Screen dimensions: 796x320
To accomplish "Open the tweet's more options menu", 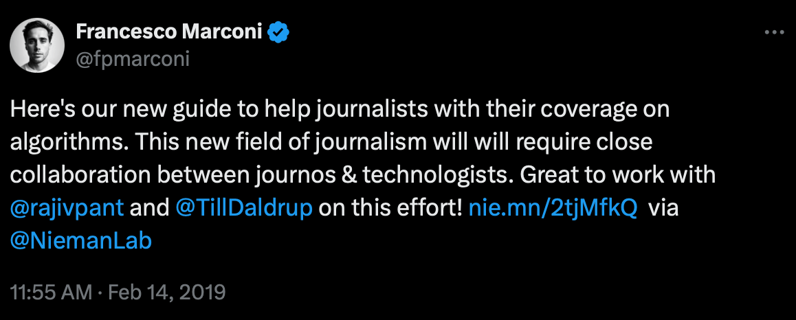I will pos(774,32).
